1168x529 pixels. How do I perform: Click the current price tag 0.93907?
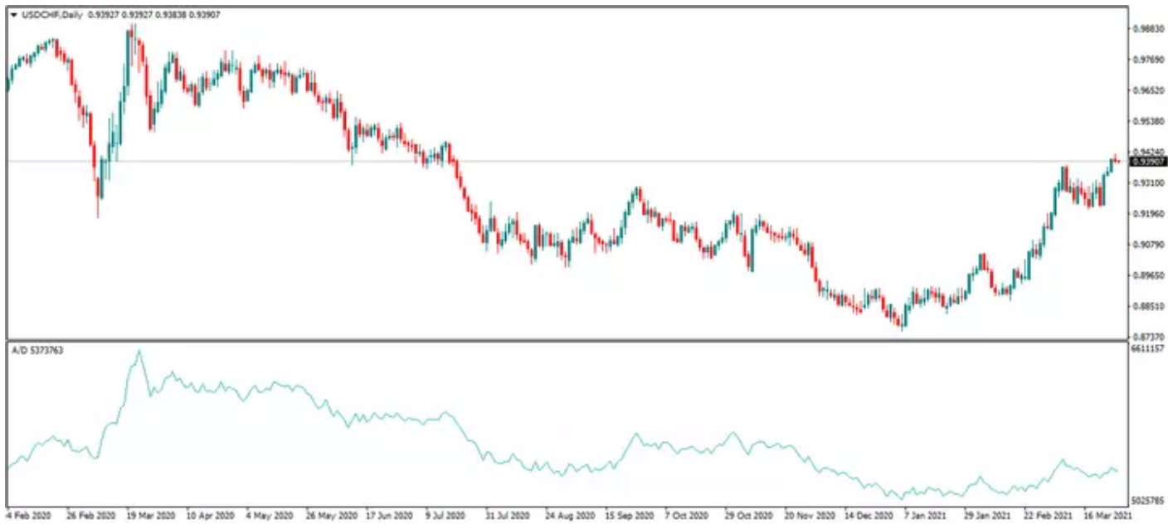(1145, 162)
